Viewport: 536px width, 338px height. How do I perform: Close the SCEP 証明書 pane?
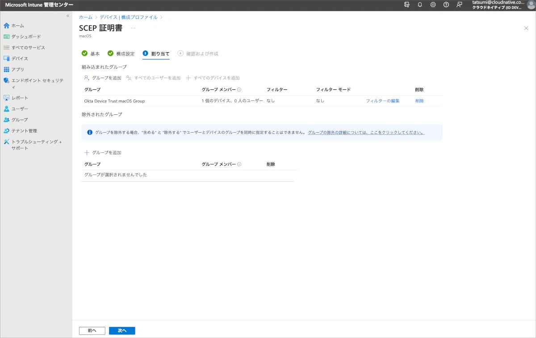pos(526,28)
